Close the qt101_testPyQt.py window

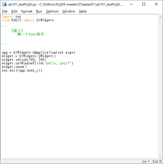tap(156, 4)
